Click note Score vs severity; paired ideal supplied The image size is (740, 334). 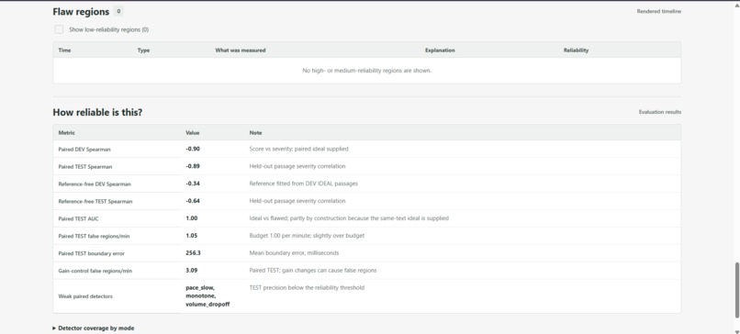(x=298, y=149)
